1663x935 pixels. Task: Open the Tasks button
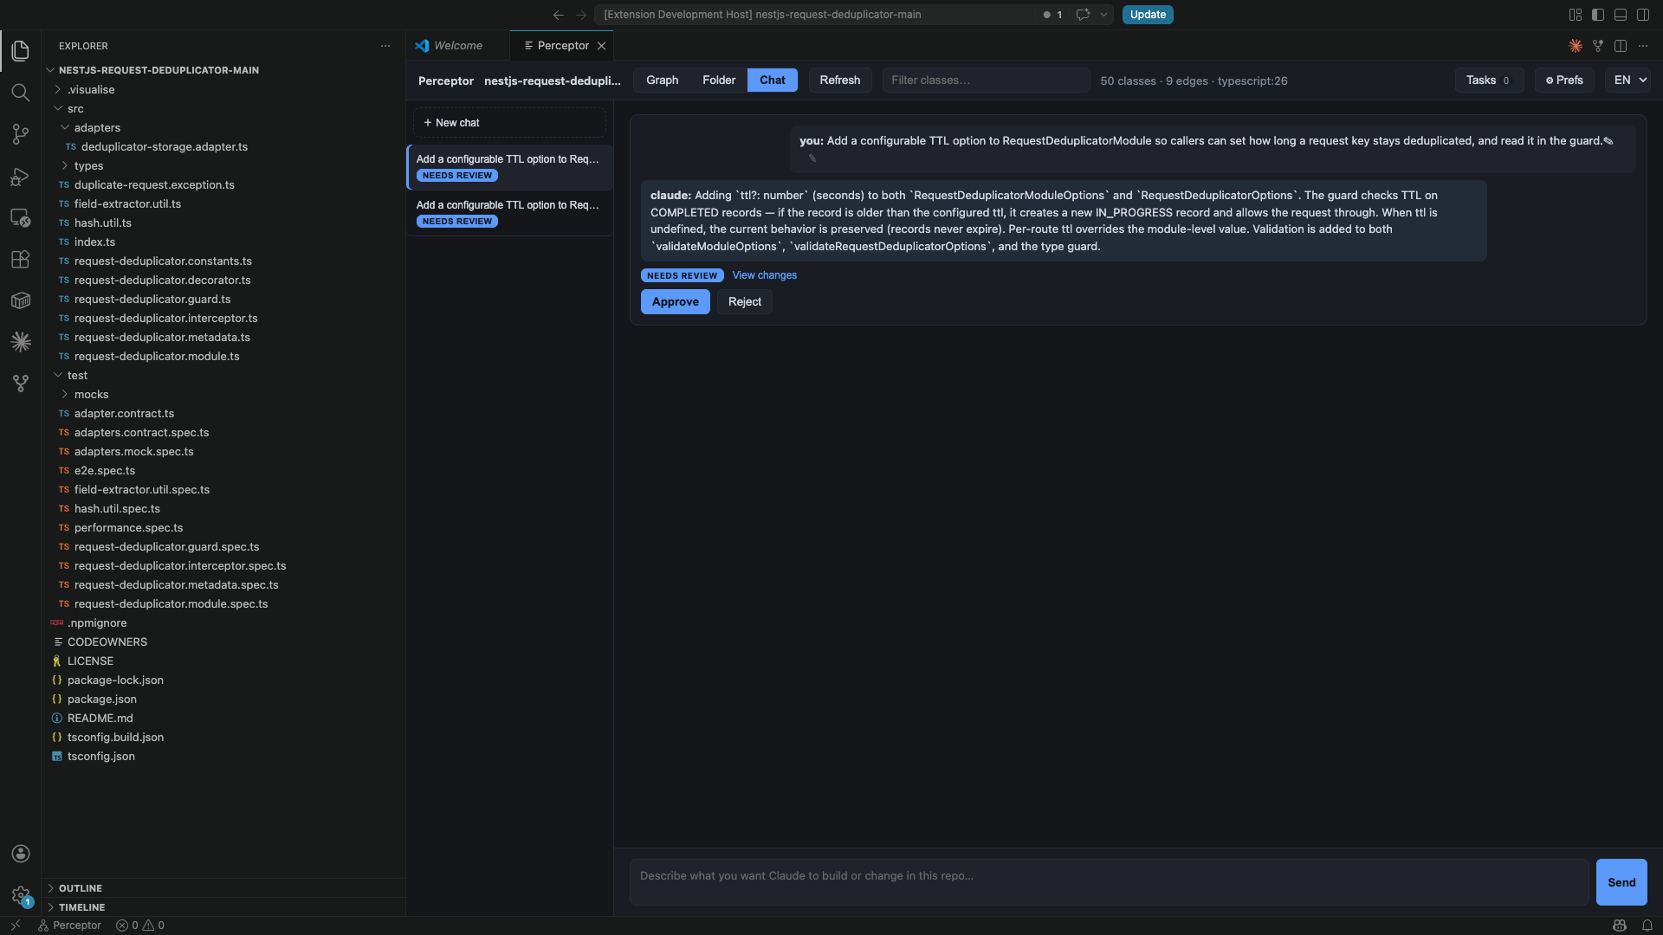(1489, 81)
